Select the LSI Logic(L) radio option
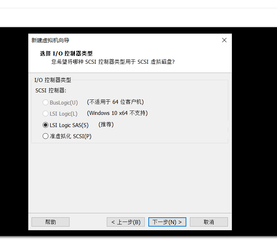This screenshot has height=242, width=277. (60, 114)
